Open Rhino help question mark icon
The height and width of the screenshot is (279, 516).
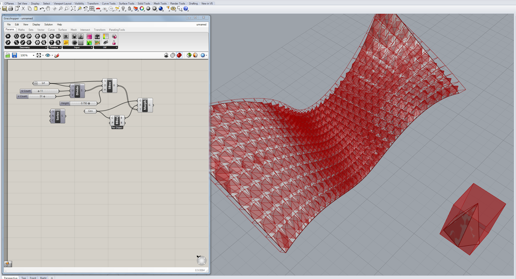[186, 9]
